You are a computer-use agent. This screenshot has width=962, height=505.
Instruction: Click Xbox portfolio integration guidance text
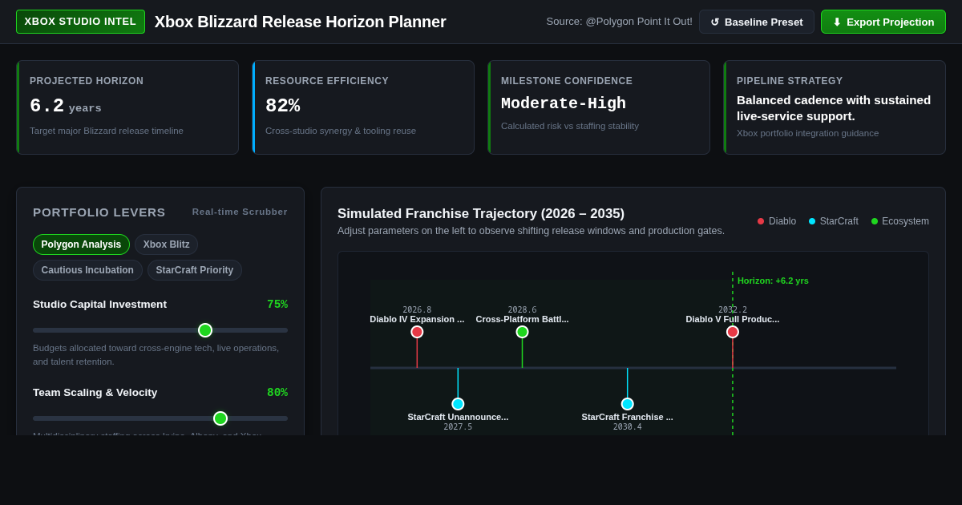808,133
